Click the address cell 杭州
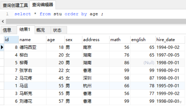The image size is (186, 106). click(x=96, y=86)
